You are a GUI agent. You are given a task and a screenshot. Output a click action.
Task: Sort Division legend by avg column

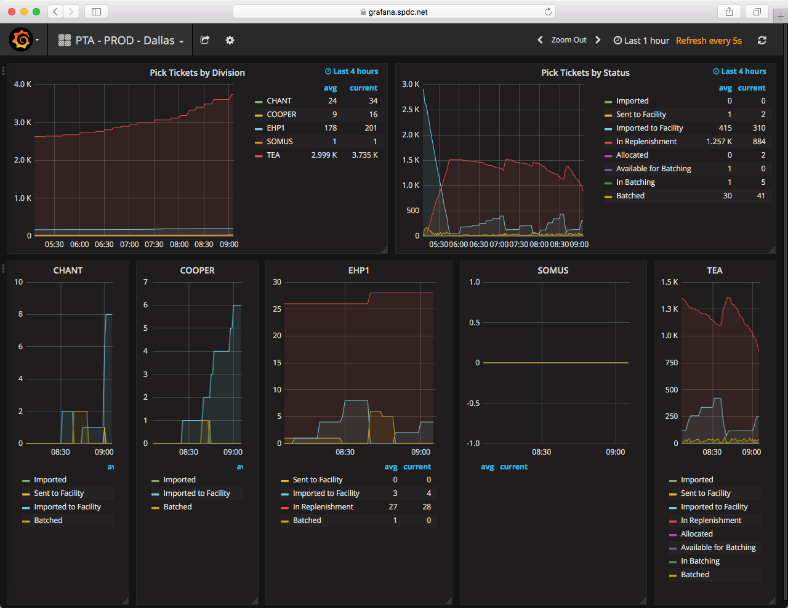331,88
